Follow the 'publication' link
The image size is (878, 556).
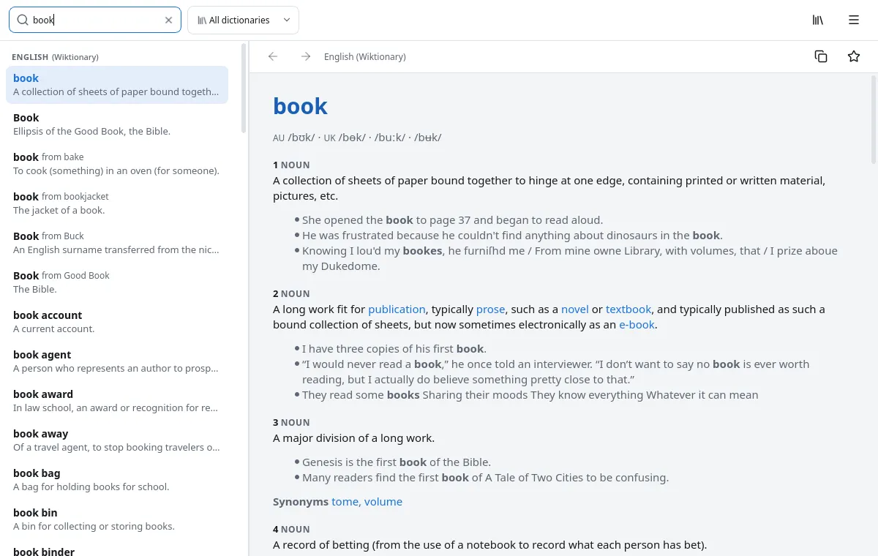coord(397,309)
